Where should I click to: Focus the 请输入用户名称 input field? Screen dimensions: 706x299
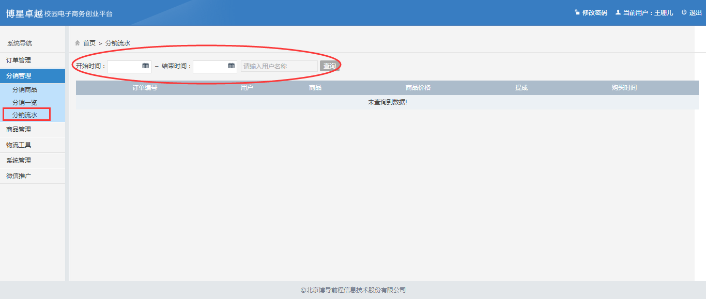279,66
